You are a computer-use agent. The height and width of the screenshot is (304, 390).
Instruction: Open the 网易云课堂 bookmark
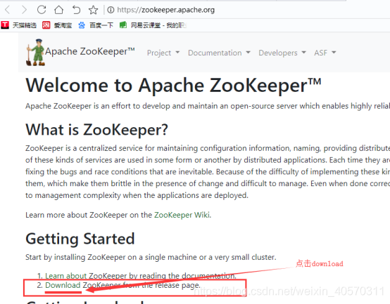point(158,25)
